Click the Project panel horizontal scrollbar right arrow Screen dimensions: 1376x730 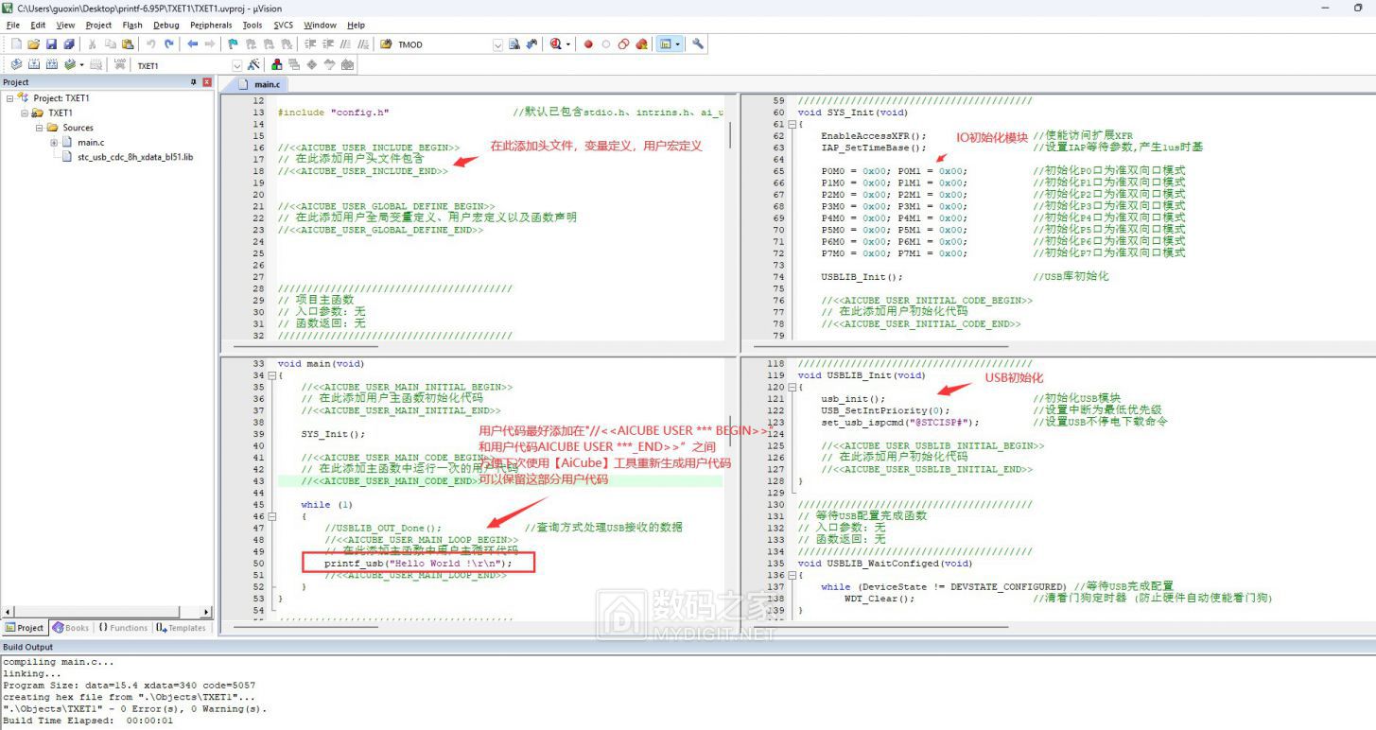206,612
